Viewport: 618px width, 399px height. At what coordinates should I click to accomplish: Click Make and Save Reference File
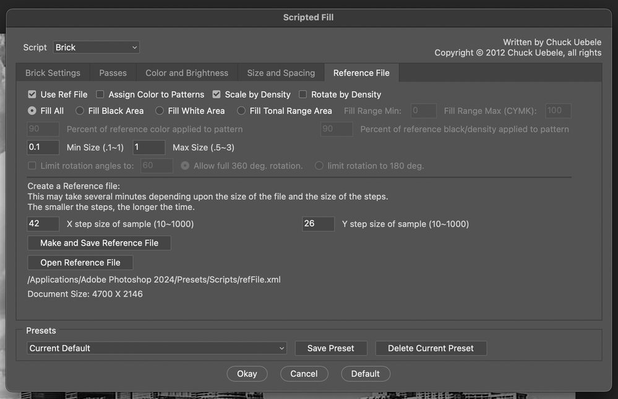98,242
